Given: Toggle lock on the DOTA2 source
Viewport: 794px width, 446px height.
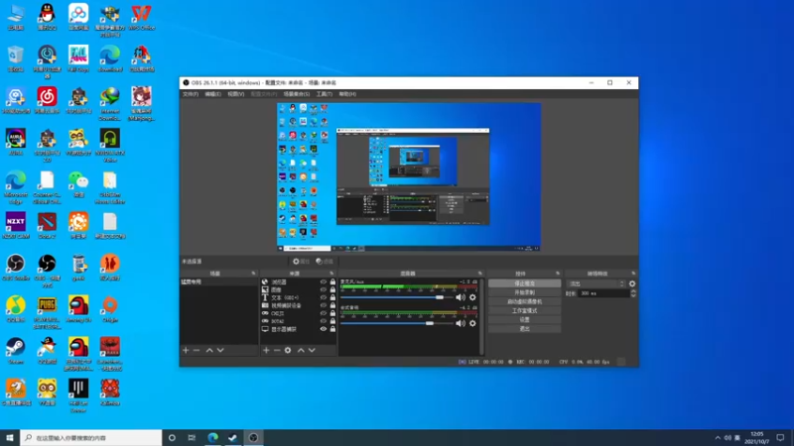Looking at the screenshot, I should click(332, 321).
